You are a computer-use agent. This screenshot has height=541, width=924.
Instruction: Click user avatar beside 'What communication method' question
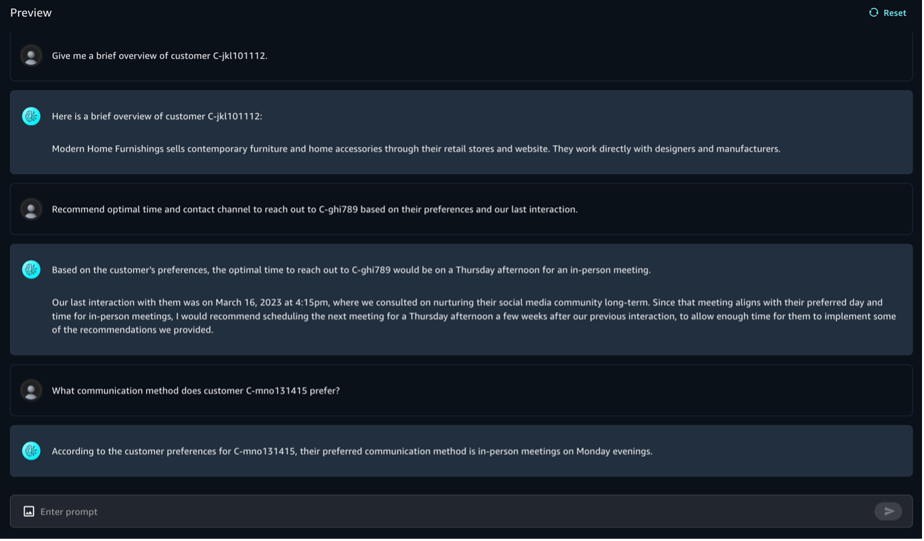(x=31, y=391)
